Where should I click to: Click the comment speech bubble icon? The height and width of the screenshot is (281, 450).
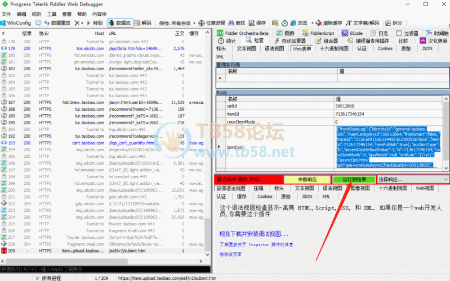(38, 23)
